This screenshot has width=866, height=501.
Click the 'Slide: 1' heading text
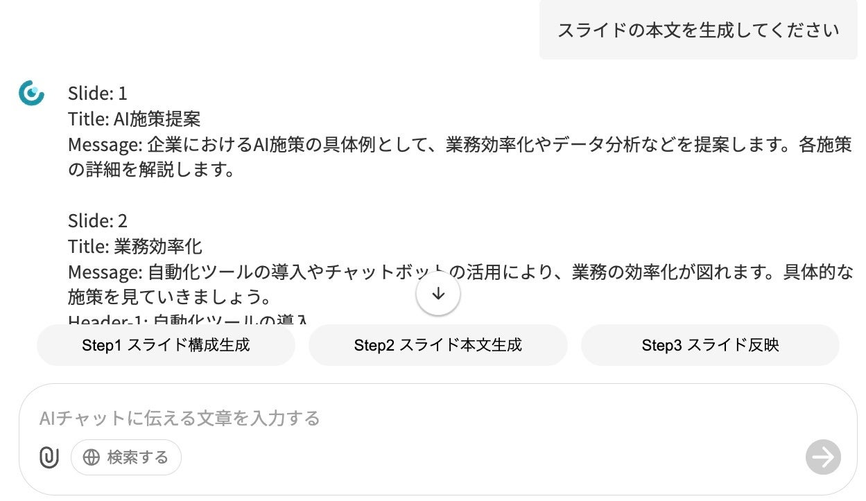point(98,94)
